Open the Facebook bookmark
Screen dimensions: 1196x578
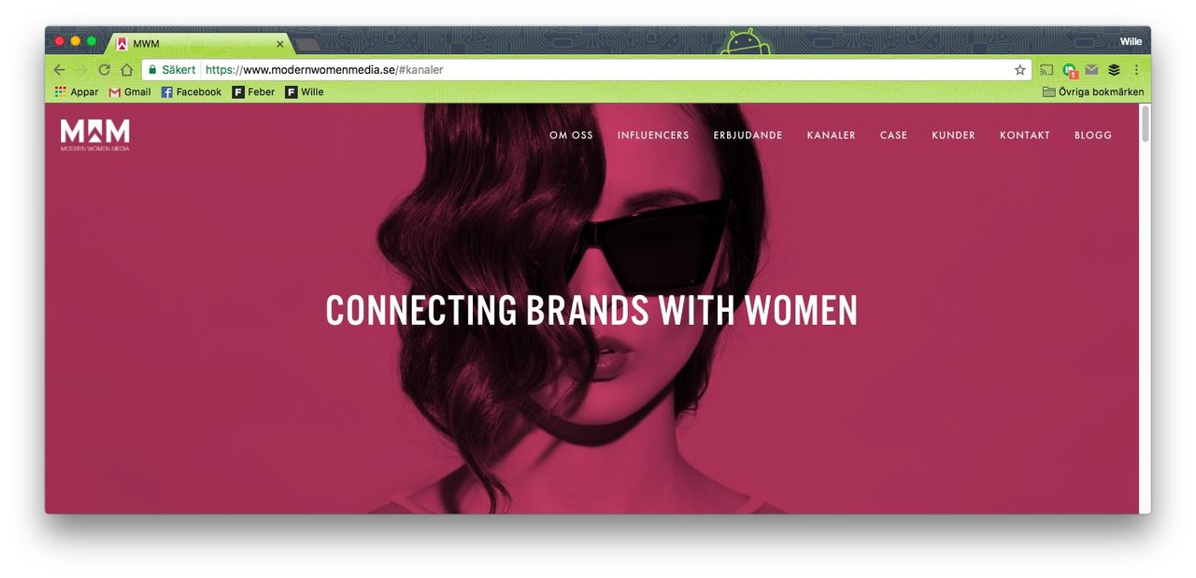(x=192, y=92)
